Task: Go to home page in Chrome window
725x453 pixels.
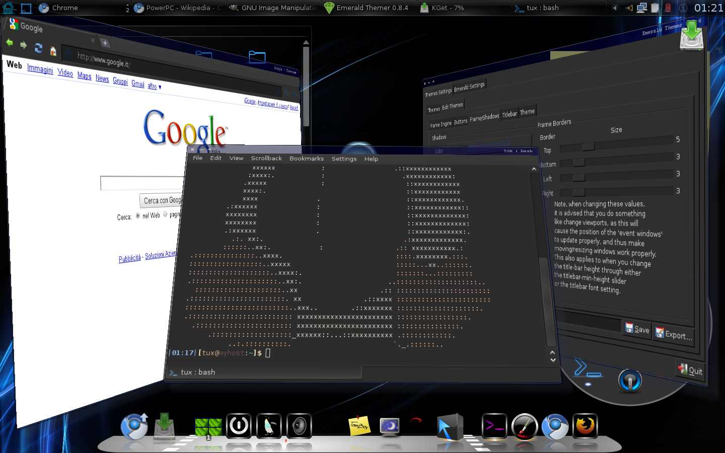Action: [53, 50]
